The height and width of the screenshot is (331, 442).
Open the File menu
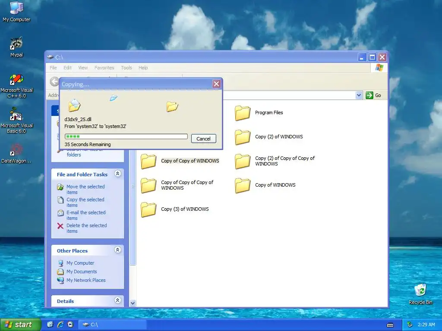coord(53,68)
